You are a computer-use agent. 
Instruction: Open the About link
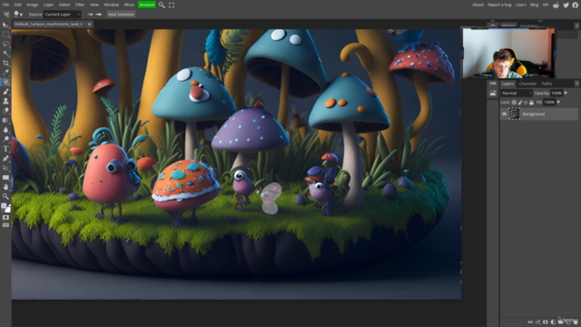(478, 5)
